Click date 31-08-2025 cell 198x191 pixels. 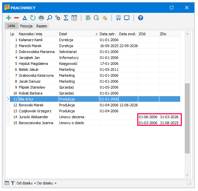coord(169,123)
